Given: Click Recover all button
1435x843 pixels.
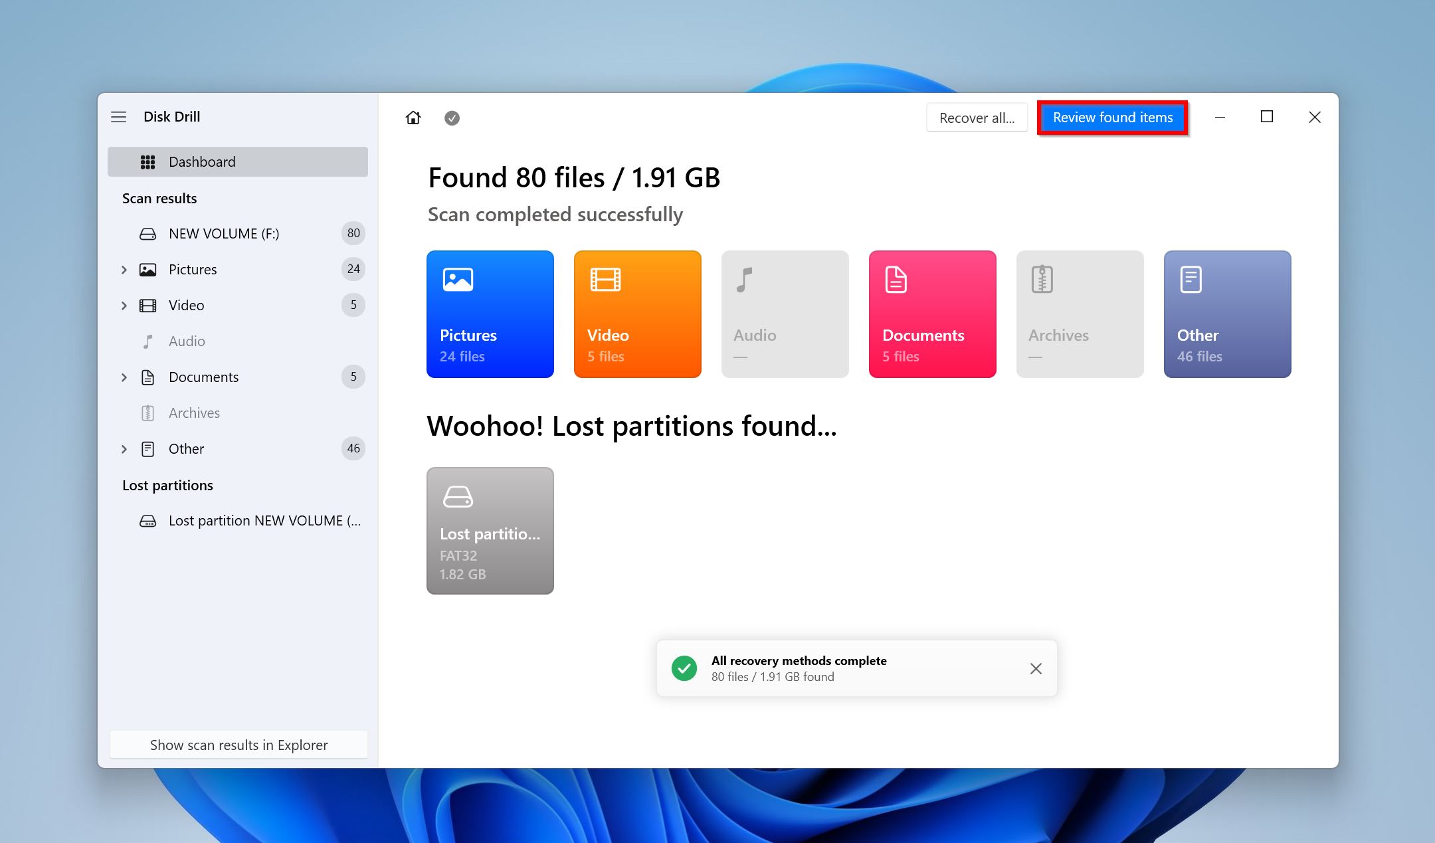Looking at the screenshot, I should pyautogui.click(x=975, y=118).
